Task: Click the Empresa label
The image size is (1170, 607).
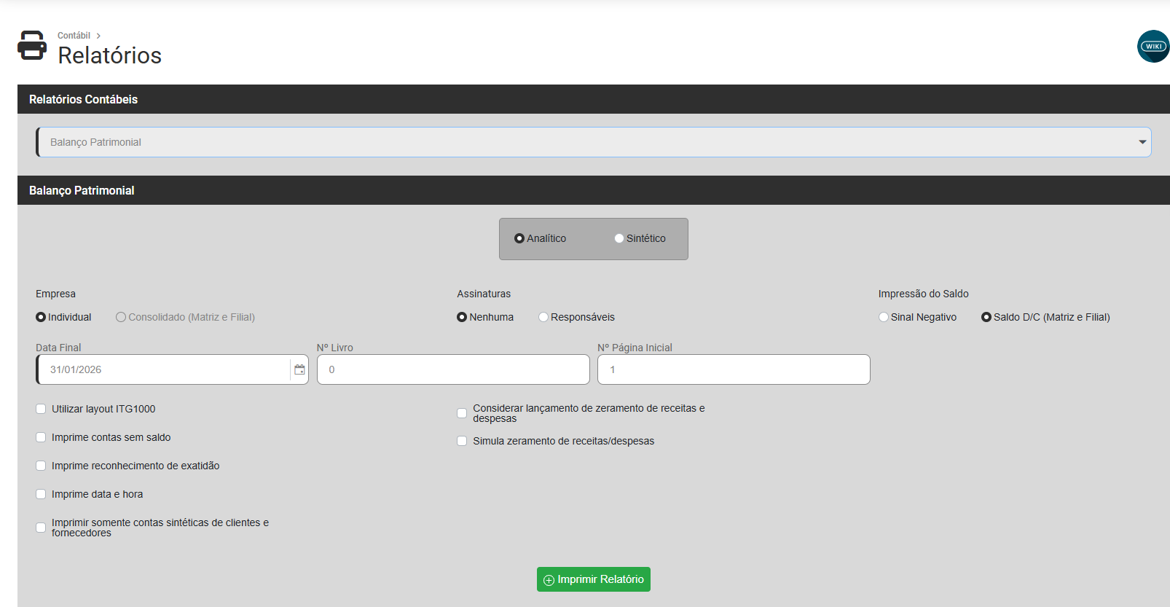Action: (x=55, y=294)
